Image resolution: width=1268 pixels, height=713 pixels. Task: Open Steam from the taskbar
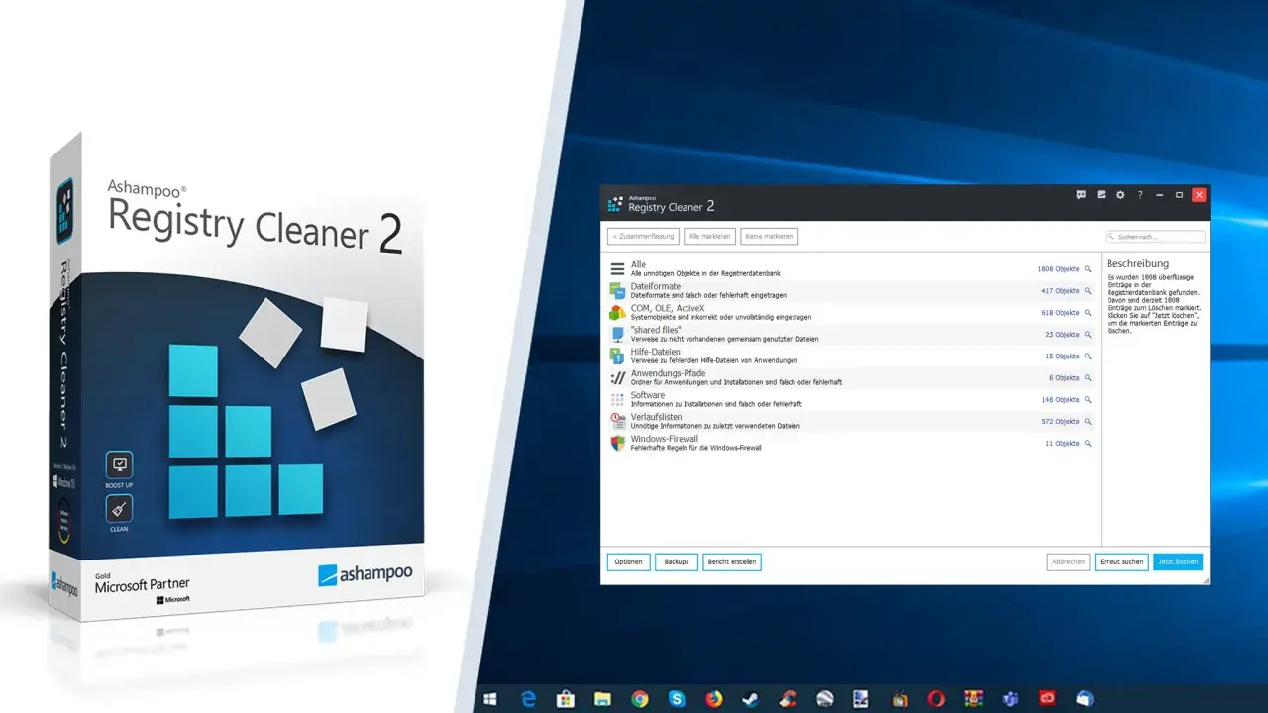coord(751,699)
